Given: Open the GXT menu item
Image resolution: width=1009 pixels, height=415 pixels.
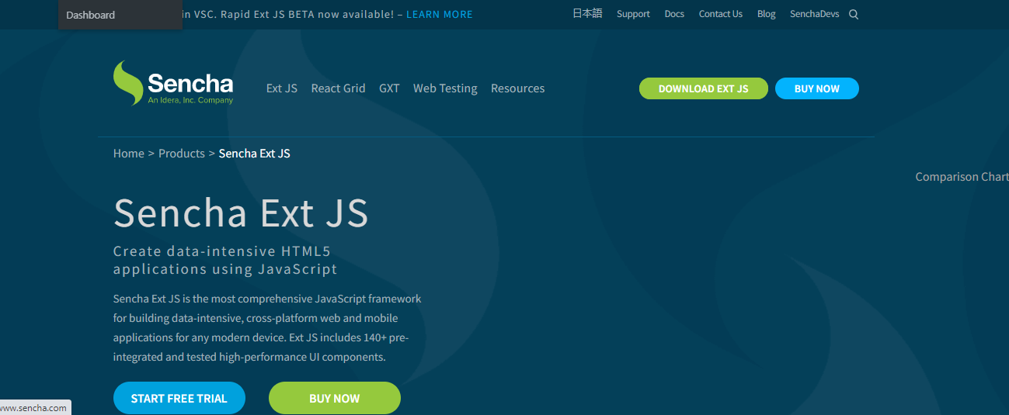Looking at the screenshot, I should click(389, 88).
